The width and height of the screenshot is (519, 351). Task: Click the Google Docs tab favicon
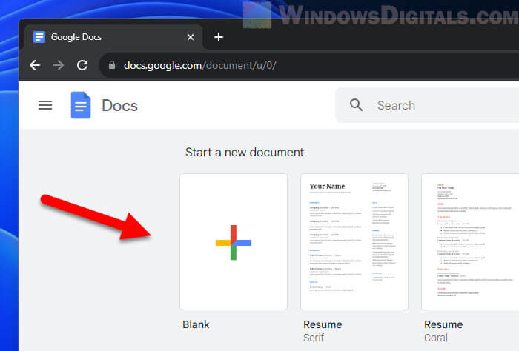tap(39, 37)
